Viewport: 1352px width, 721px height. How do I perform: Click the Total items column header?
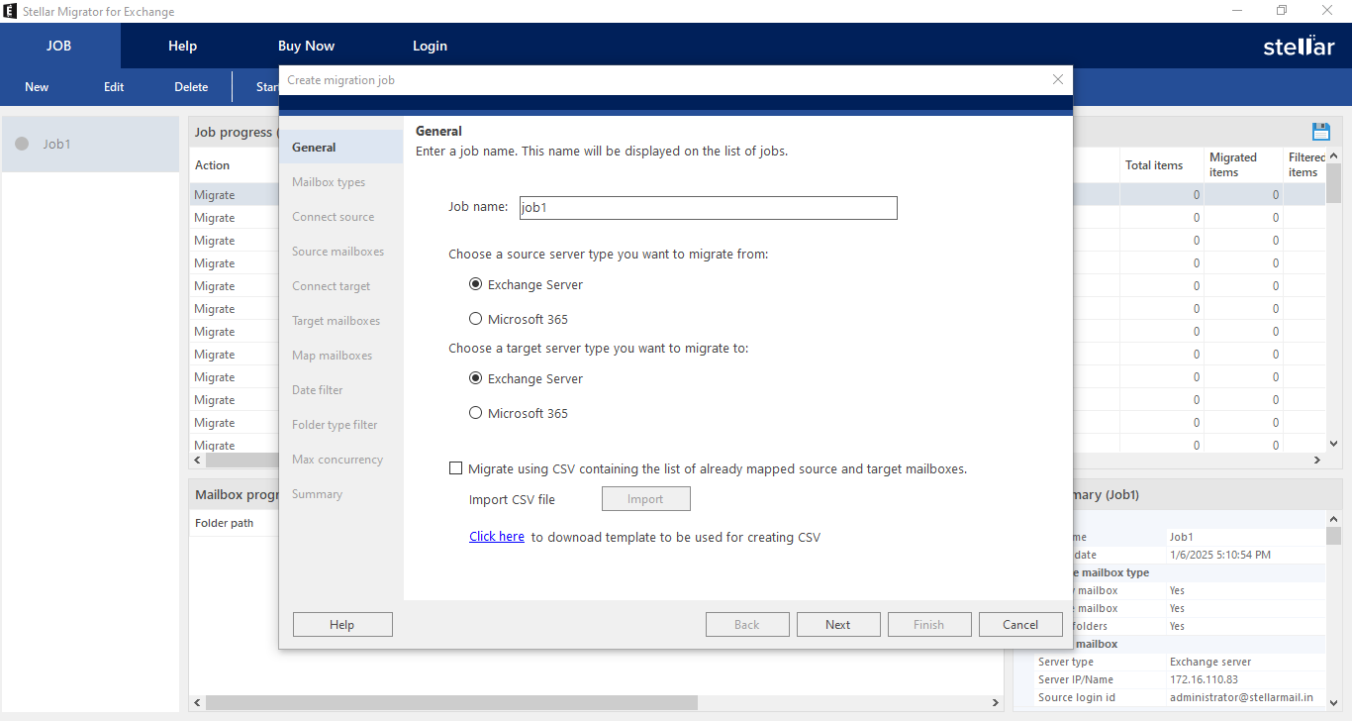1162,165
